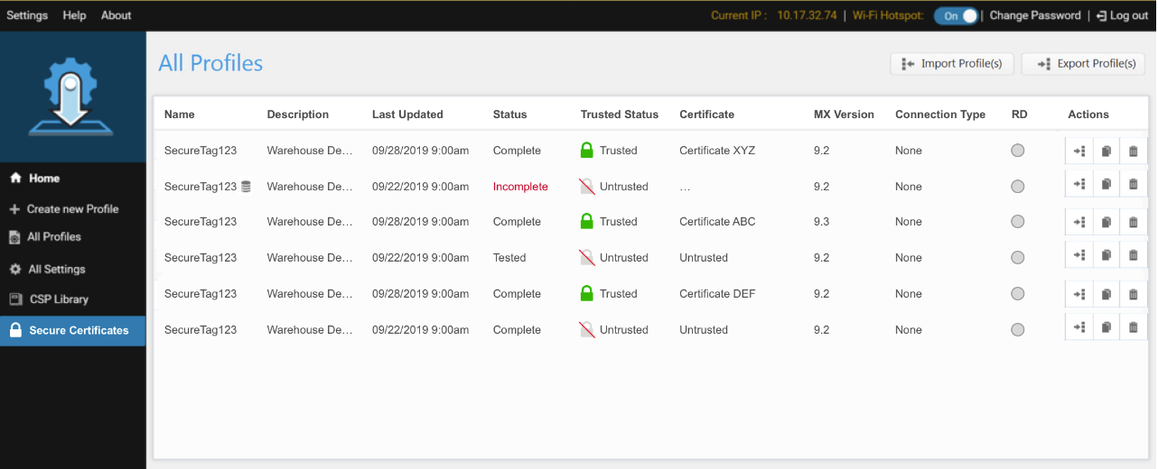The height and width of the screenshot is (469, 1158).
Task: Click the Log out link
Action: click(1122, 15)
